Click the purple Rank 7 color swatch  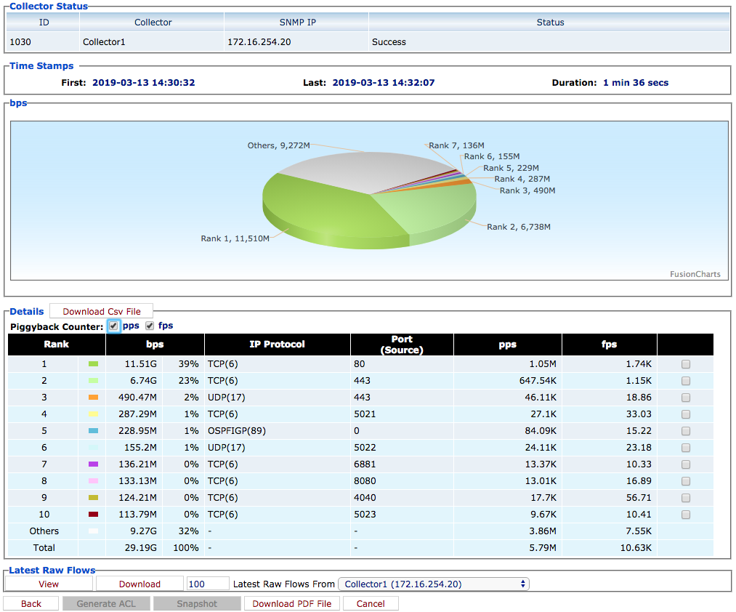93,464
